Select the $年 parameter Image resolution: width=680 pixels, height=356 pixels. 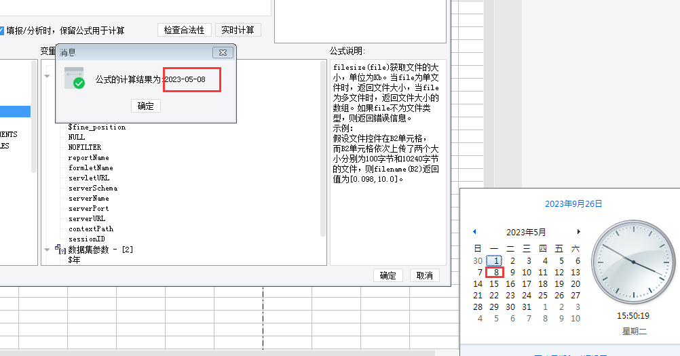[x=74, y=260]
